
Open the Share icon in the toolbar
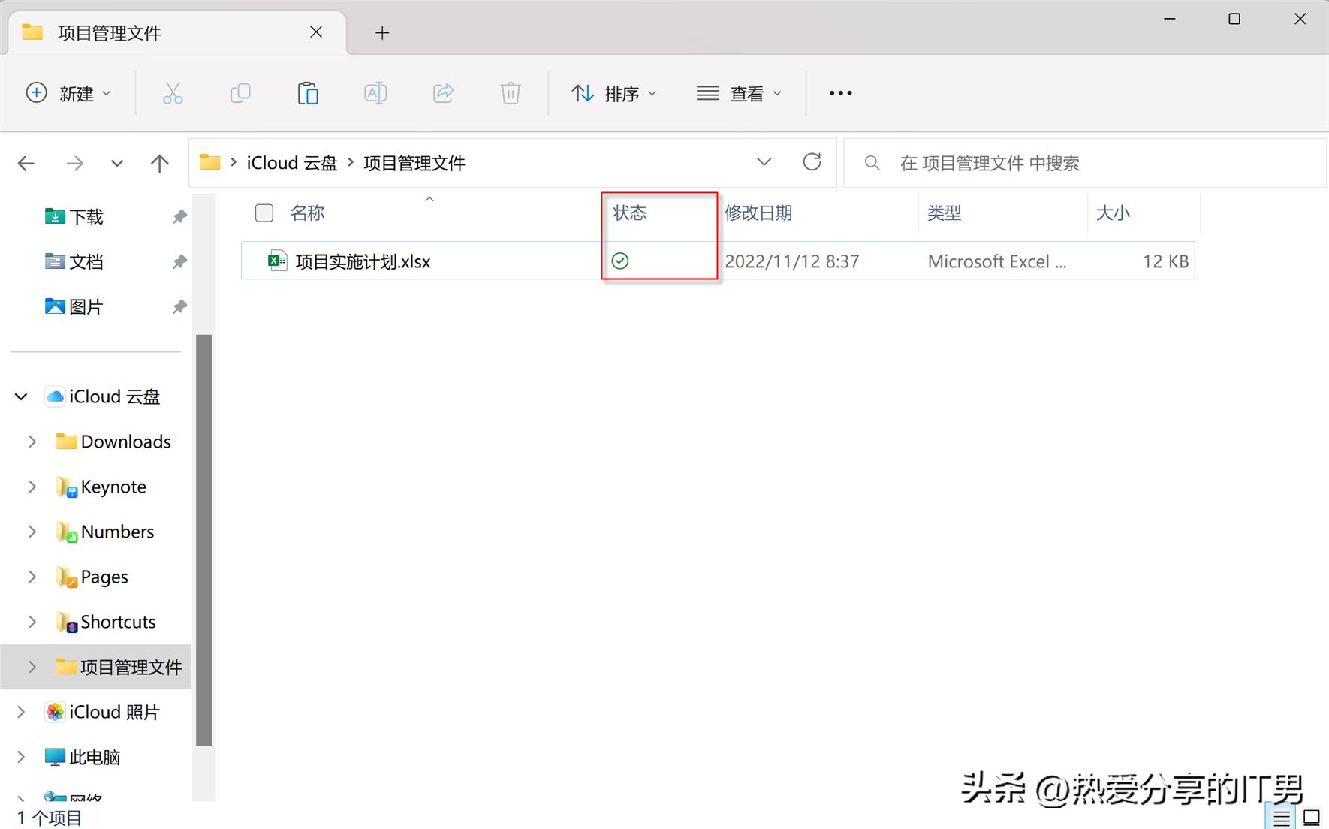click(443, 93)
